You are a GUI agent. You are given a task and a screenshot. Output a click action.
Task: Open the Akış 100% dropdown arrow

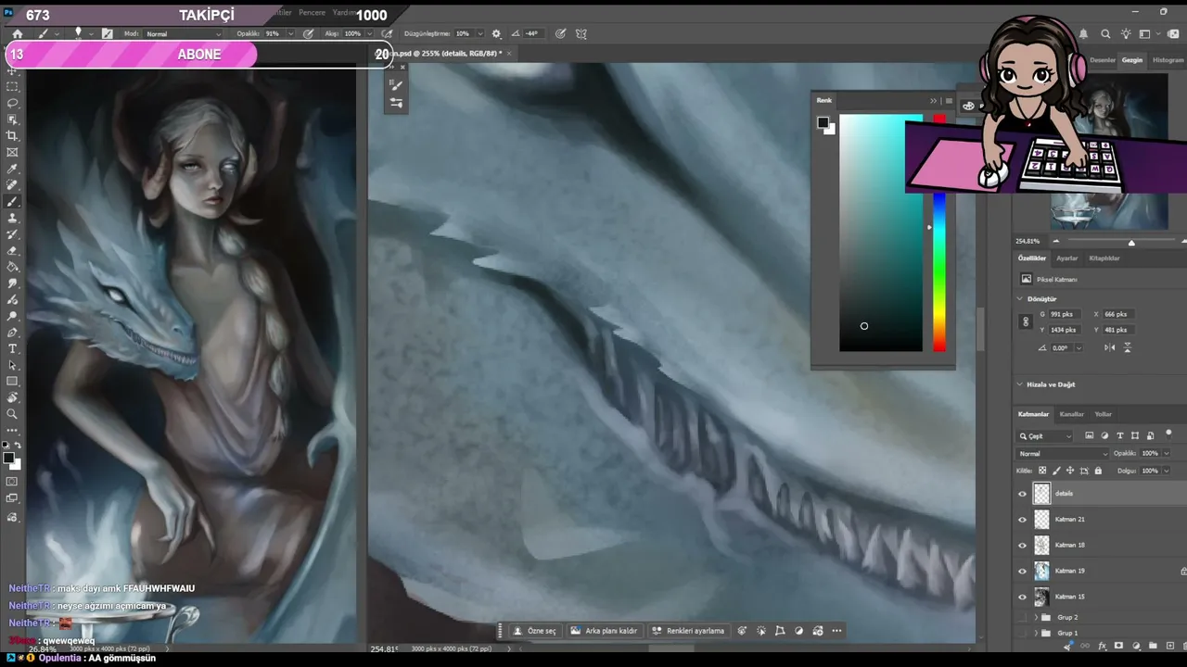point(370,33)
